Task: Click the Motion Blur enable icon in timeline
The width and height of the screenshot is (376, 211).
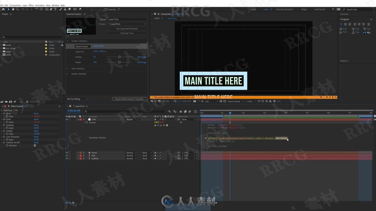Action: tap(189, 112)
